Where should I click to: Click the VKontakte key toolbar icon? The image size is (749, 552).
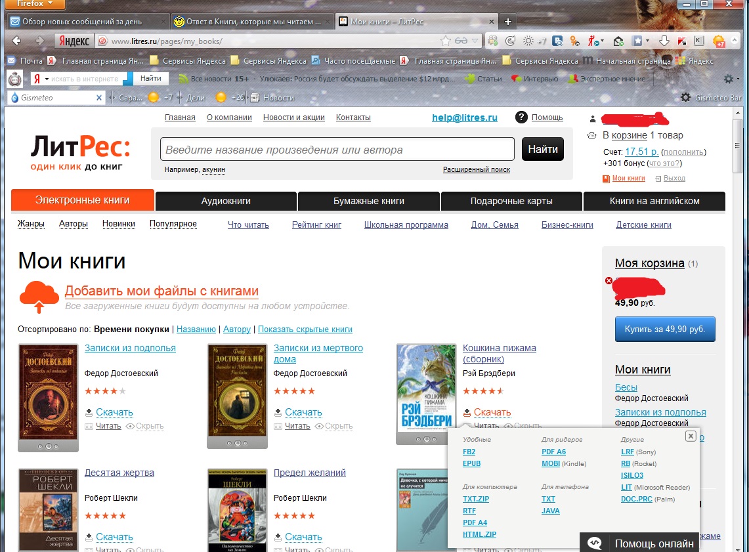tap(557, 41)
